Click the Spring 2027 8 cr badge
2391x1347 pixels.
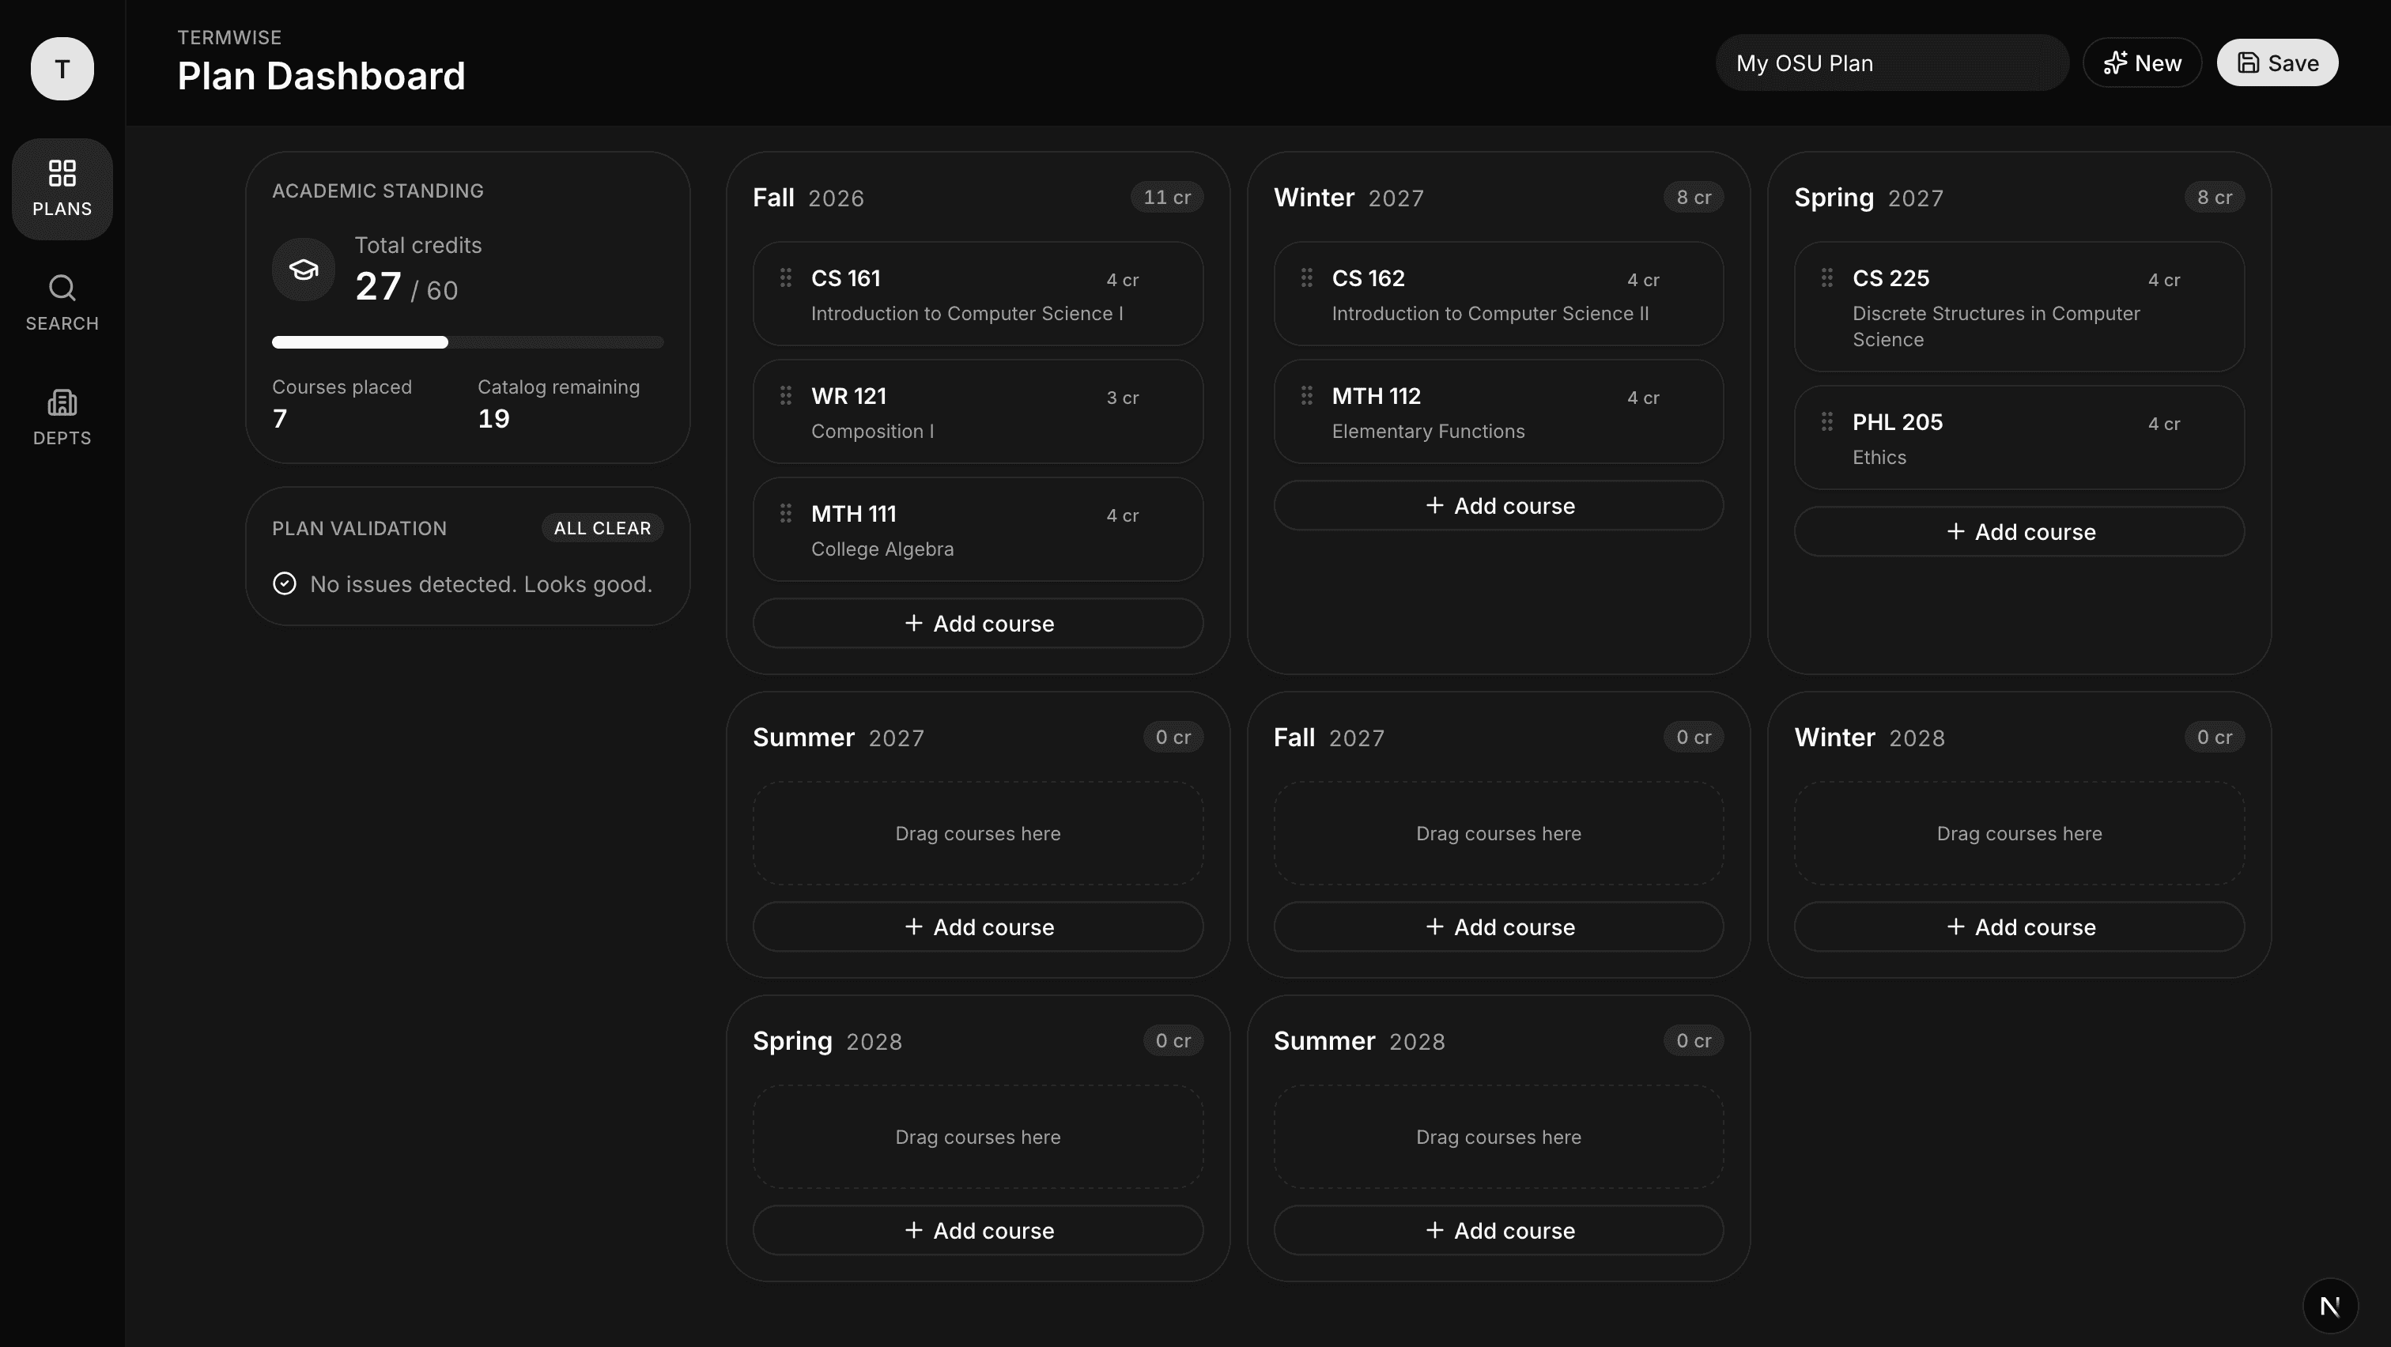2214,198
